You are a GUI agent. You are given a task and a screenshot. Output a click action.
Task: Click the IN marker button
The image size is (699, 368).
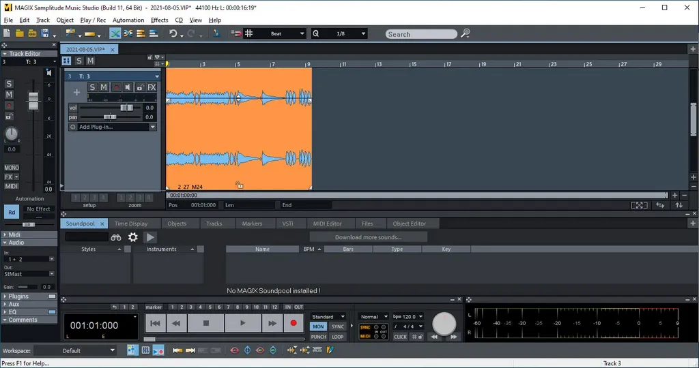[x=288, y=307]
